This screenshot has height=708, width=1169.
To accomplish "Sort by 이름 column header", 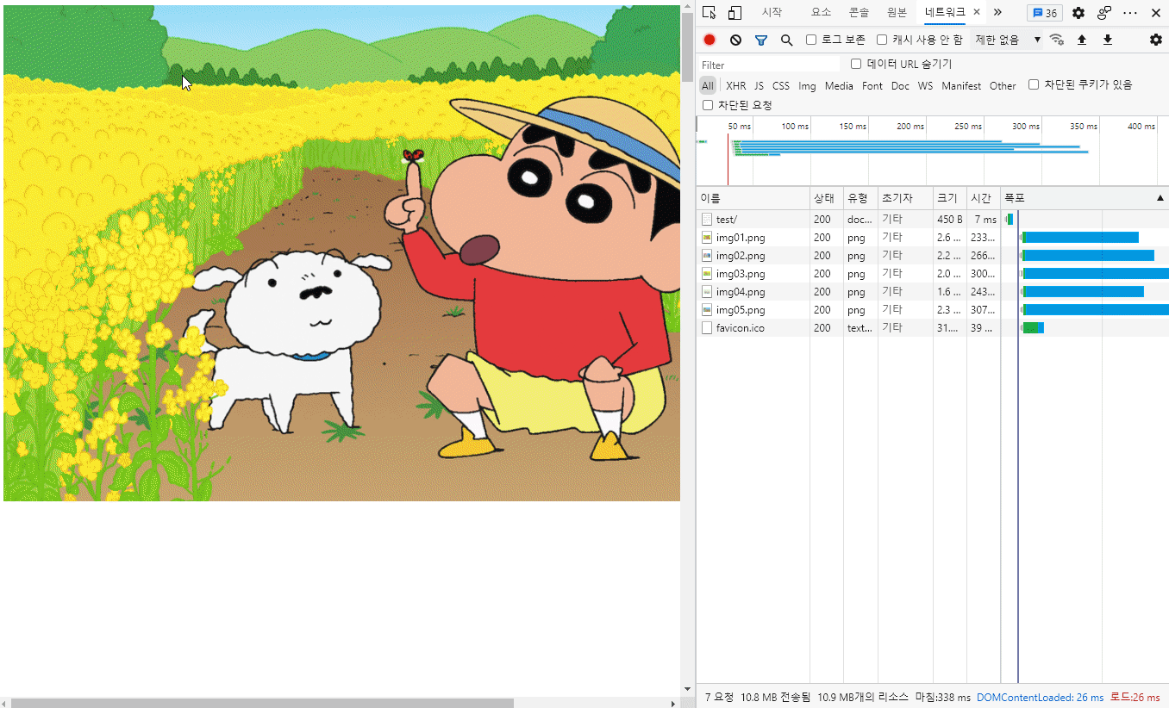I will (753, 198).
